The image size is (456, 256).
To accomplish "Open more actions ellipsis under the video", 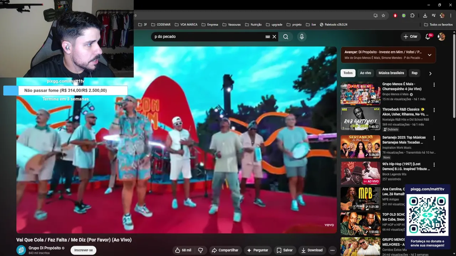I will click(332, 250).
